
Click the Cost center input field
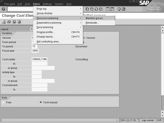point(40,59)
